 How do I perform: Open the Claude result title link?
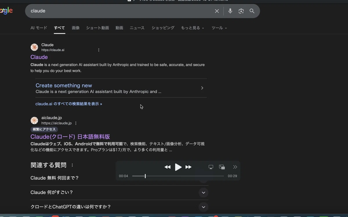pos(39,57)
